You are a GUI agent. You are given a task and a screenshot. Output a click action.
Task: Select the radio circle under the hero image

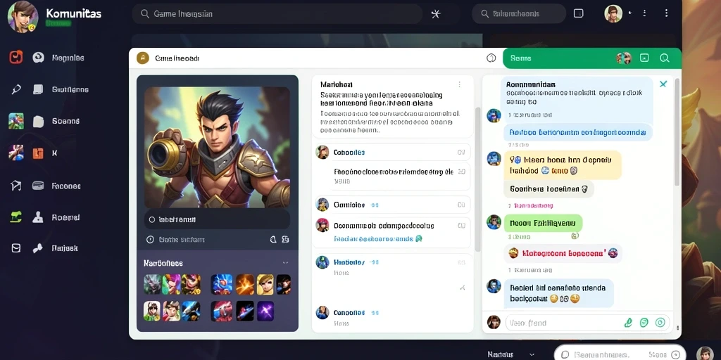(152, 220)
